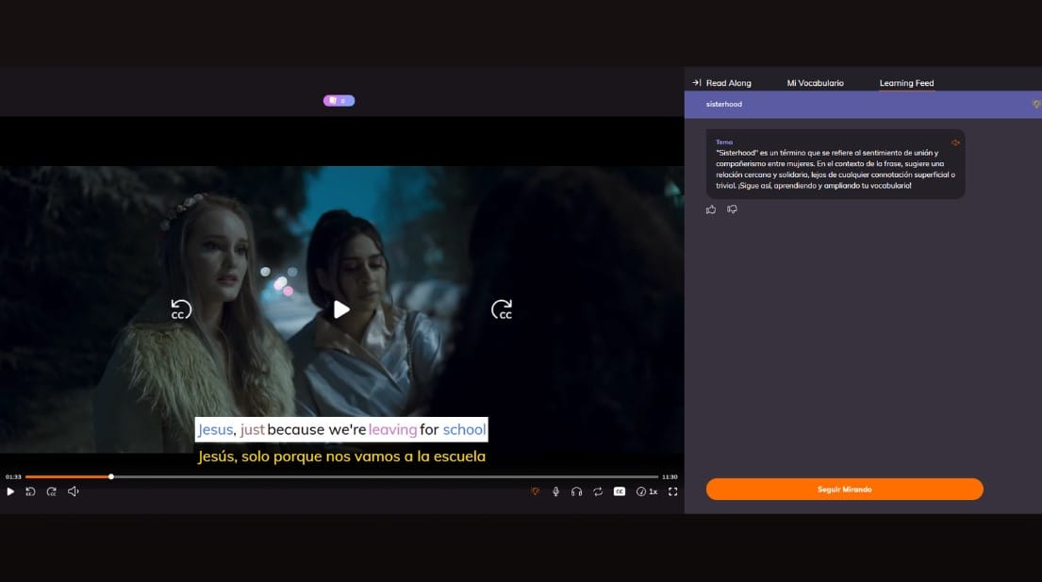Open the 1x playback speed selector
Viewport: 1042px width, 582px height.
[x=647, y=491]
